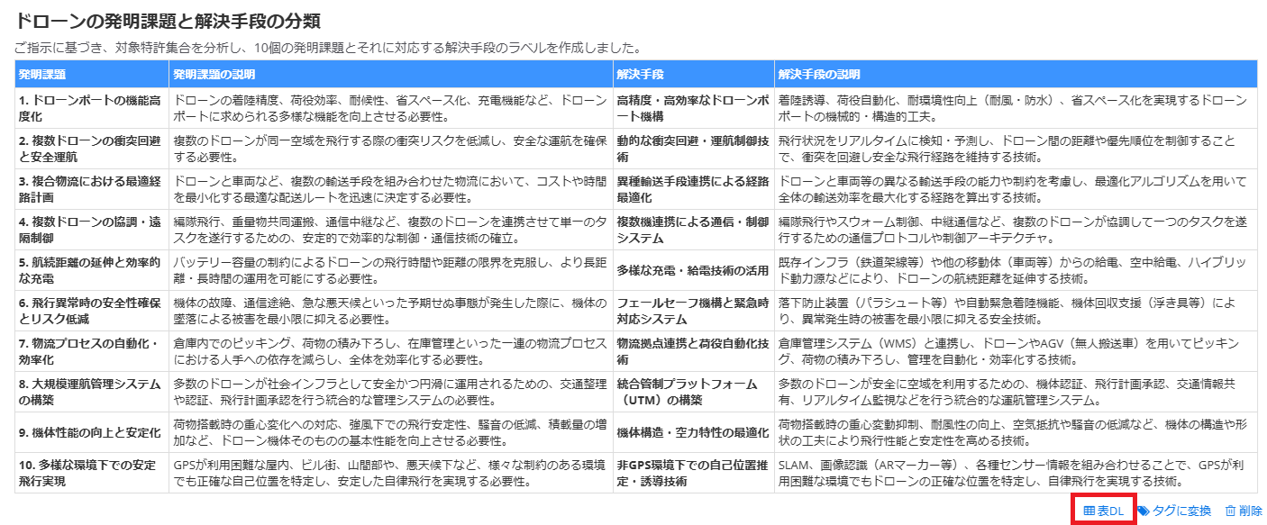Viewport: 1267px width, 525px height.
Task: Click the 複数機連携による通信・制御システム cell
Action: click(692, 230)
